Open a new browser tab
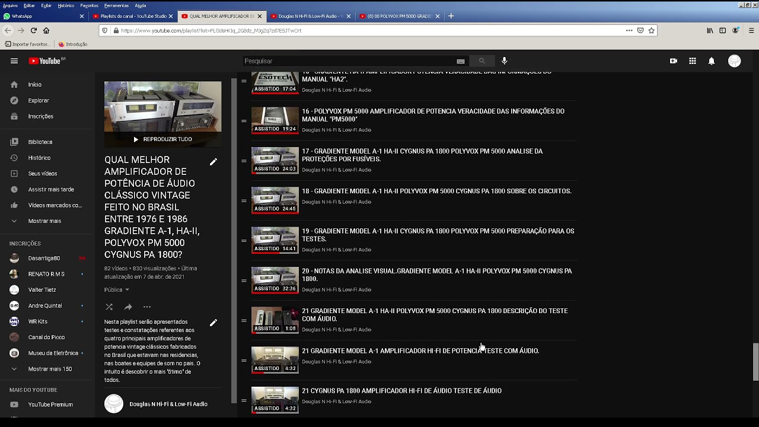The image size is (759, 427). coord(451,16)
